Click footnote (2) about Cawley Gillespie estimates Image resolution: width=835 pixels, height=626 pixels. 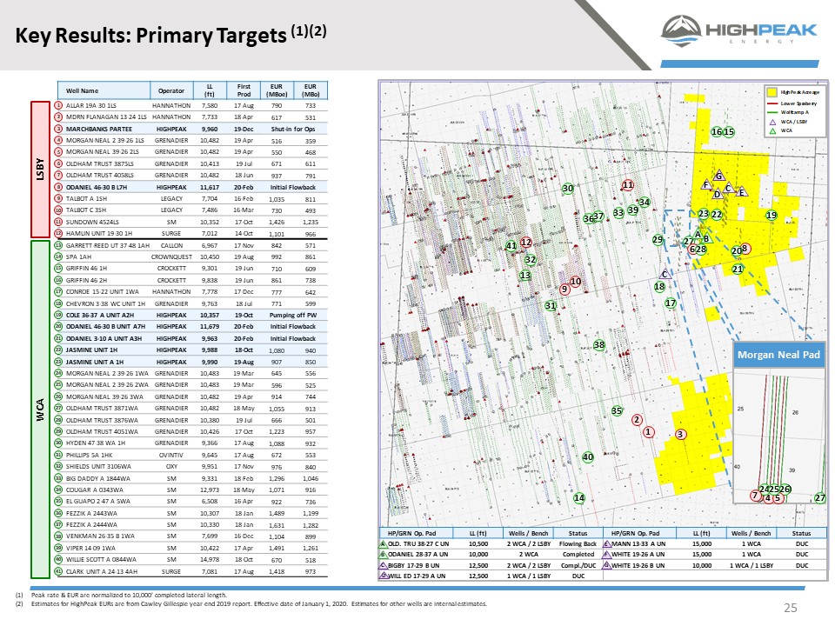coord(250,603)
